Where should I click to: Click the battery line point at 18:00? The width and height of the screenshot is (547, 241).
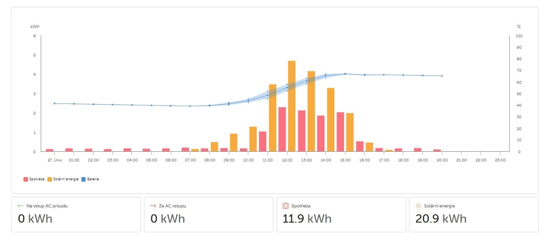coord(403,75)
